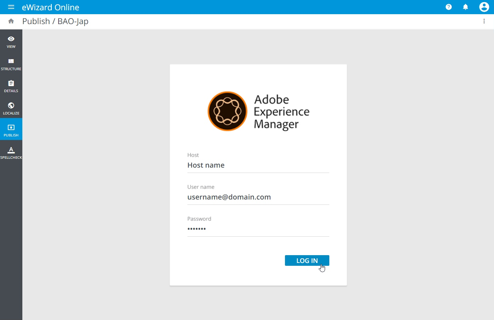Screen dimensions: 494x320
Task: Open the Details sidebar section
Action: coord(11,86)
